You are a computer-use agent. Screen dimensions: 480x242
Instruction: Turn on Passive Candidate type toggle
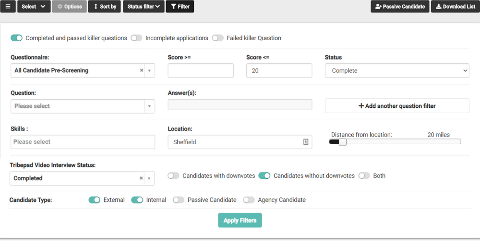pos(179,200)
